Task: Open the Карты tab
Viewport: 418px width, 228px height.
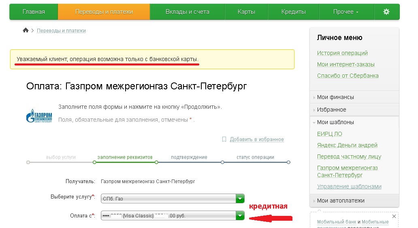Action: [246, 12]
